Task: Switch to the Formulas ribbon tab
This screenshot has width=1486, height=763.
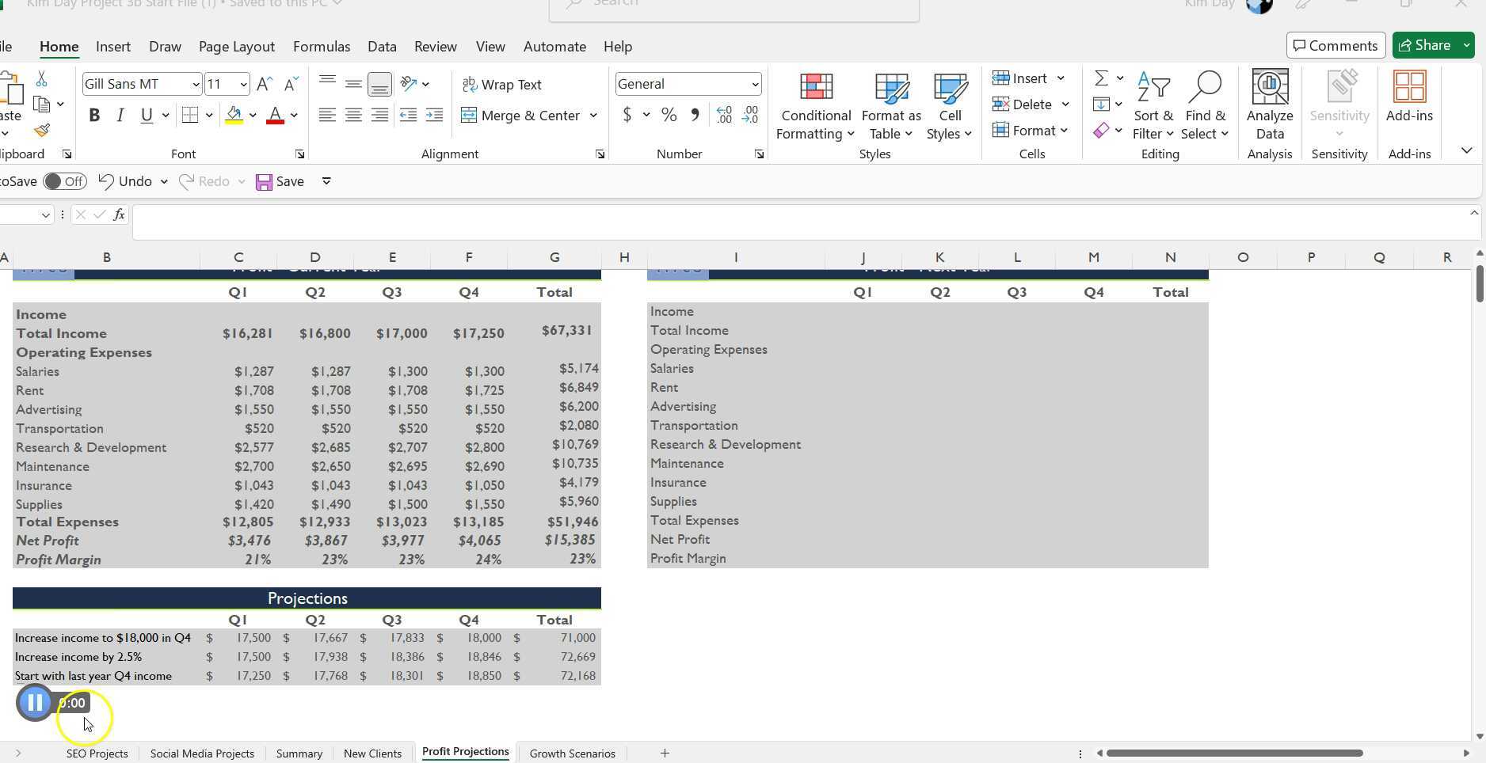Action: pyautogui.click(x=322, y=47)
